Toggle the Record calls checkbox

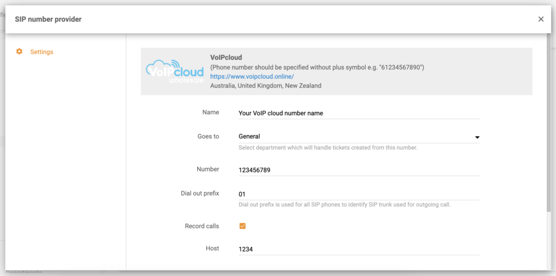[x=243, y=226]
